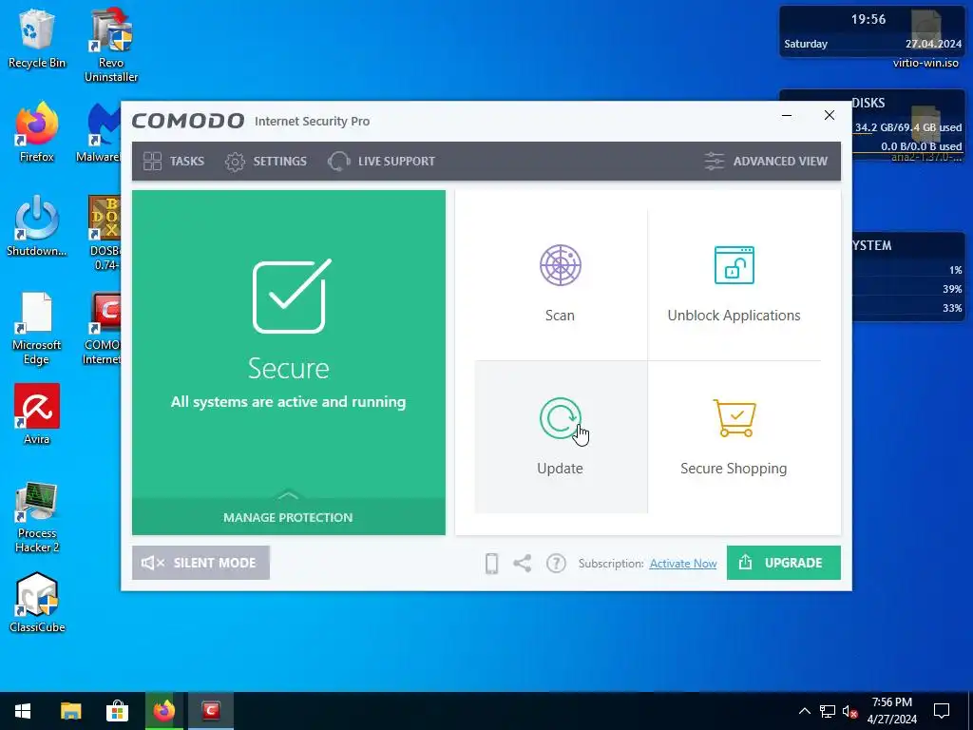Click the Comodo taskbar button
This screenshot has width=973, height=730.
(x=211, y=711)
